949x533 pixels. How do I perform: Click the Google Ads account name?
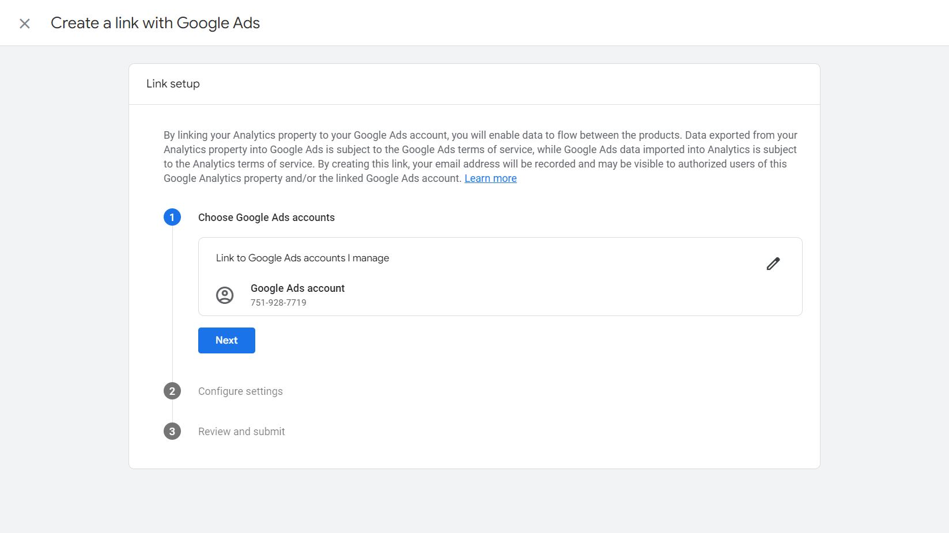297,288
